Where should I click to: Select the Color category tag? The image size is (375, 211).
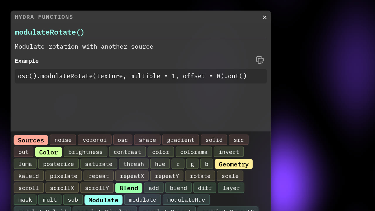point(49,152)
